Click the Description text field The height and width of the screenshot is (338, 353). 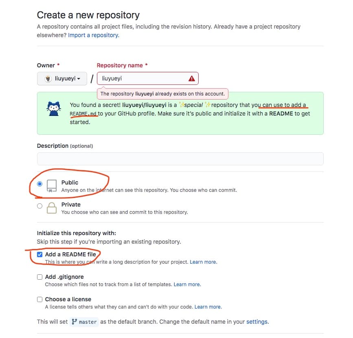(x=180, y=159)
